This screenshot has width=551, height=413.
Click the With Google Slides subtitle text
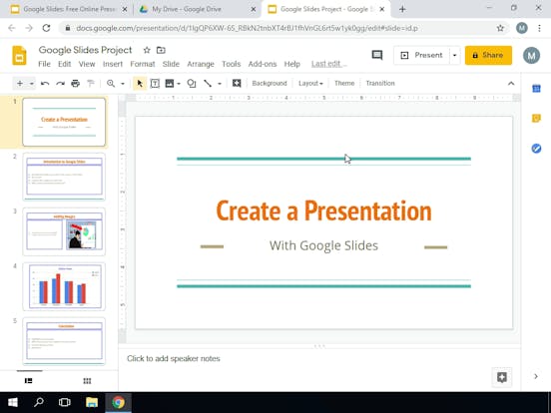pos(323,245)
